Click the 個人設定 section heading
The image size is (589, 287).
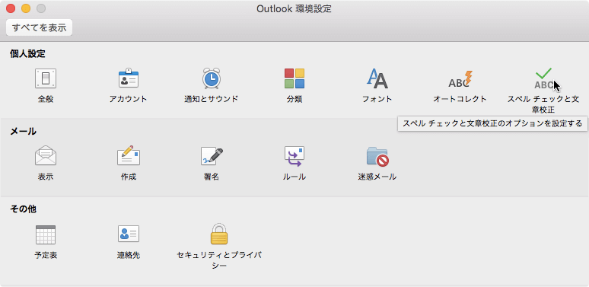tap(27, 54)
